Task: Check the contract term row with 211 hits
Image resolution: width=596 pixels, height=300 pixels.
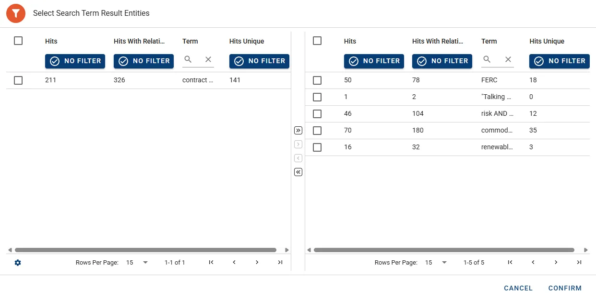Action: pyautogui.click(x=18, y=80)
